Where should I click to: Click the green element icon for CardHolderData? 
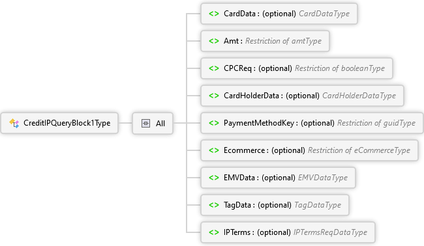coord(213,96)
